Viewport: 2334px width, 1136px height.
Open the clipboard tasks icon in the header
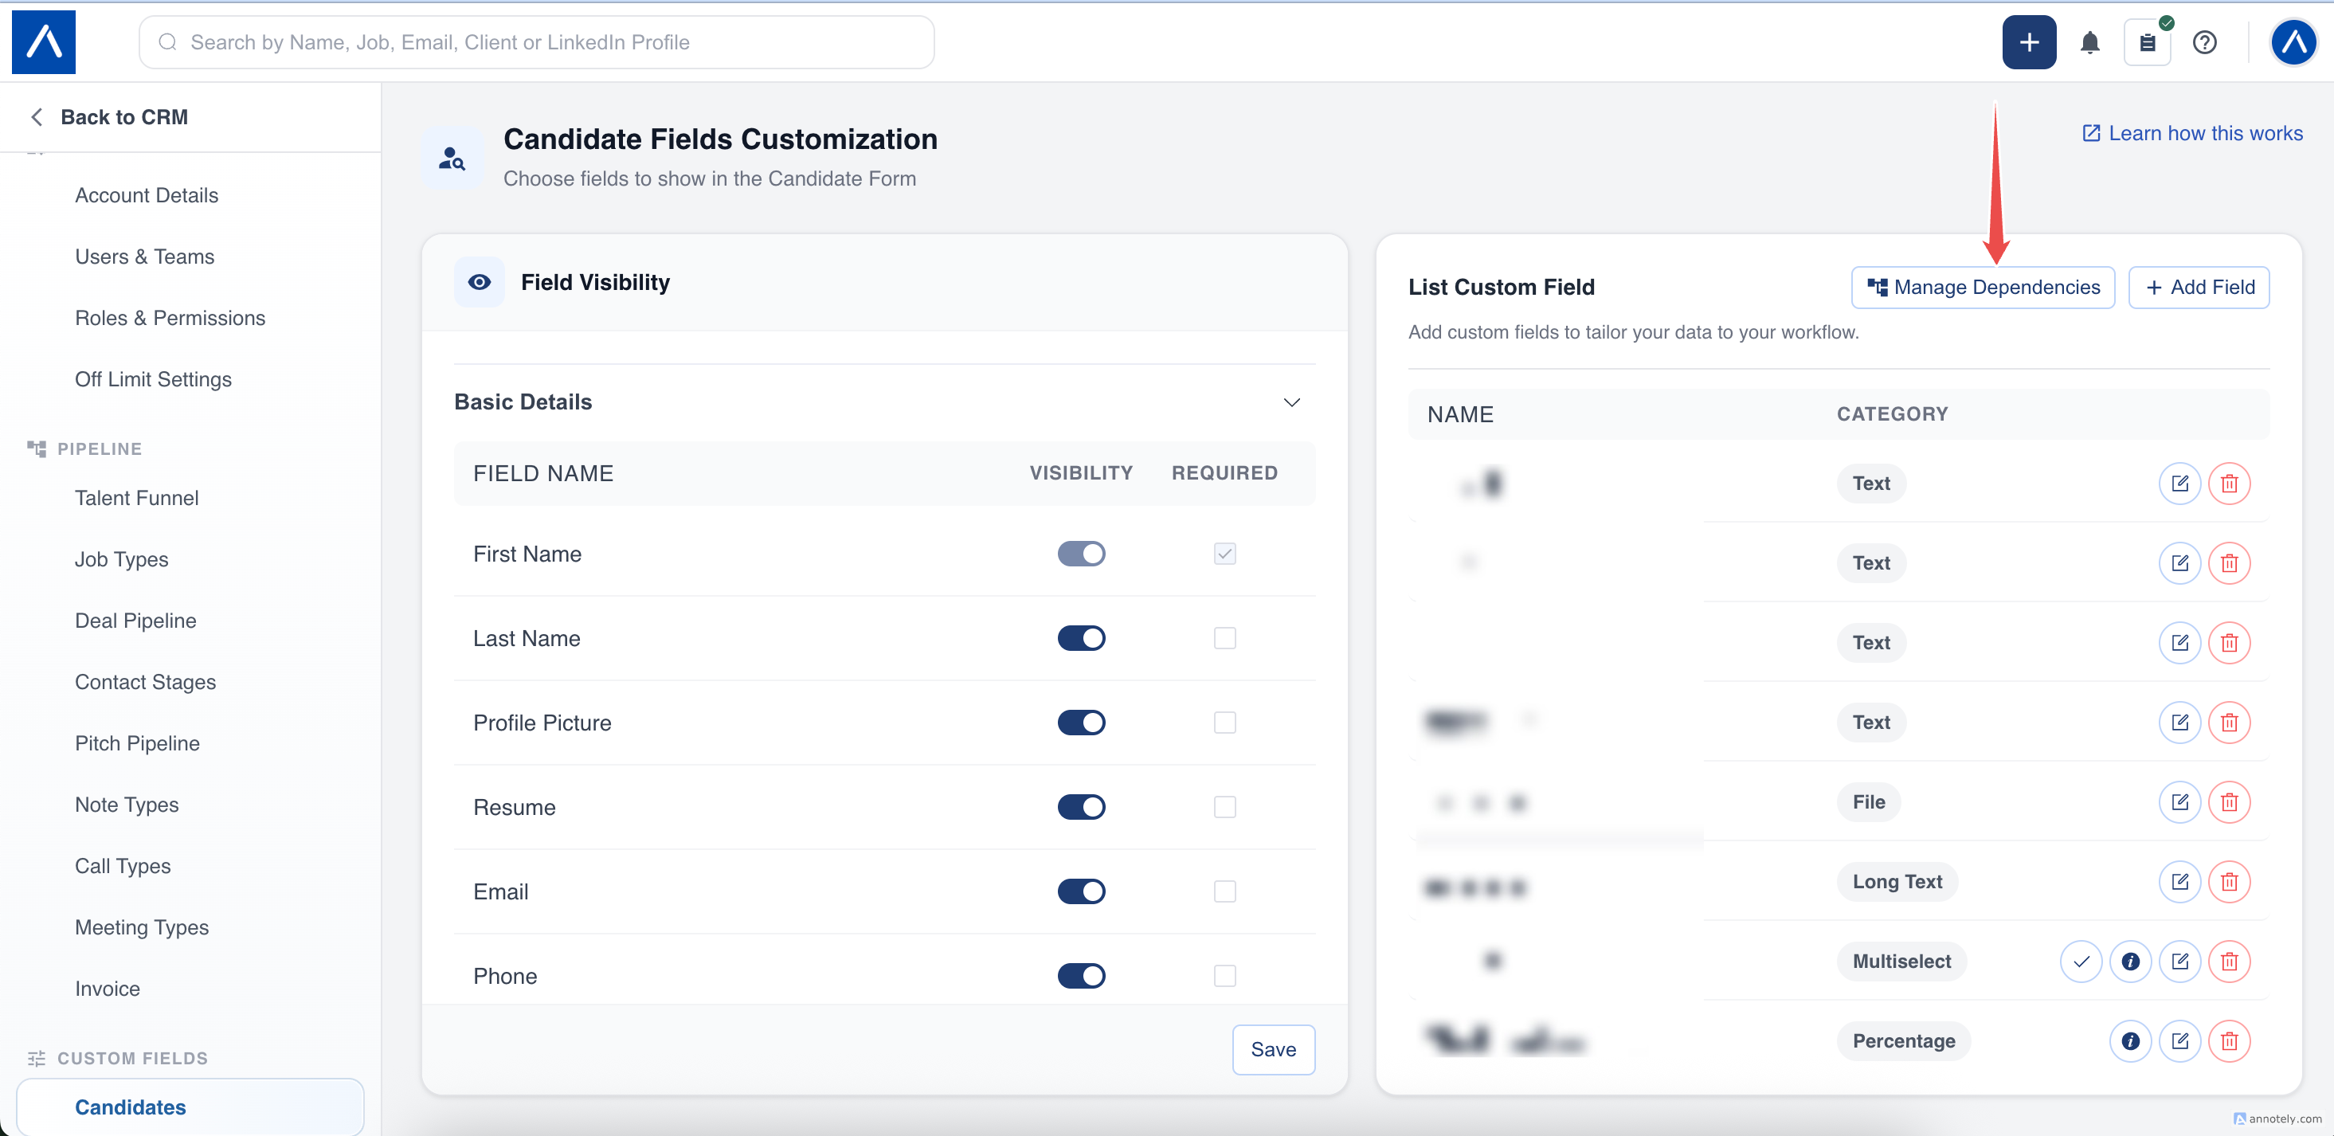click(x=2148, y=41)
